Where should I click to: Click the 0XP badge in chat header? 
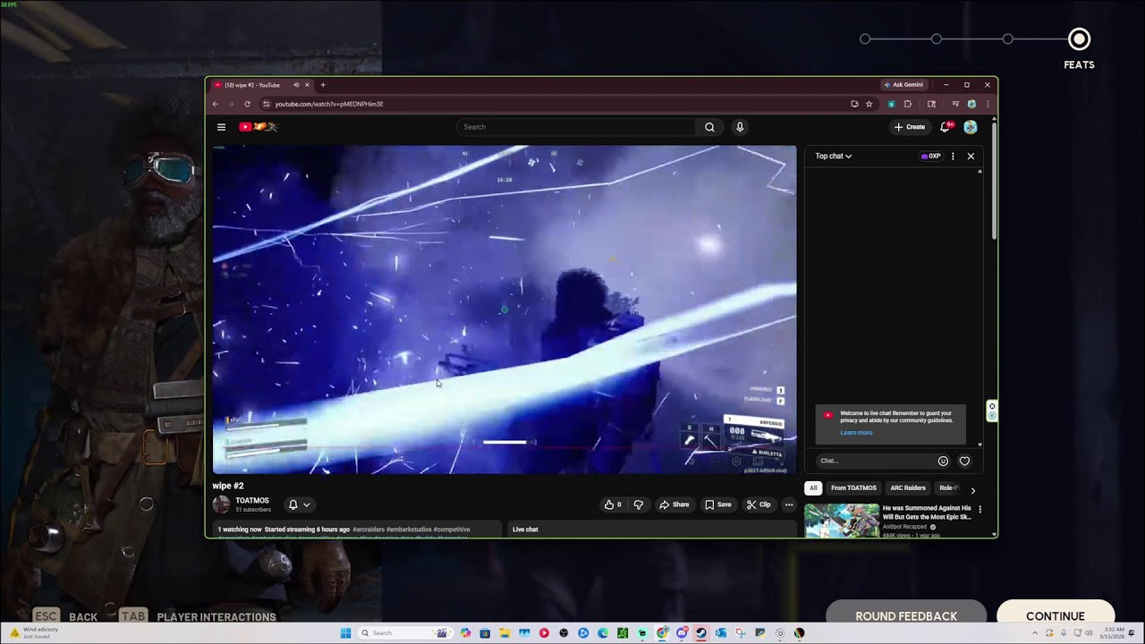[931, 156]
